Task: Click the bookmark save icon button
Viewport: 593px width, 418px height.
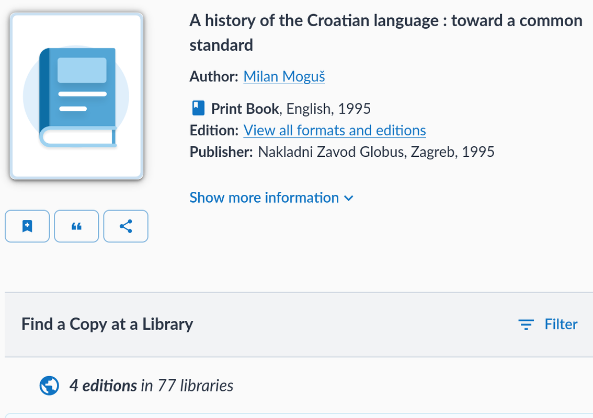Action: 27,226
